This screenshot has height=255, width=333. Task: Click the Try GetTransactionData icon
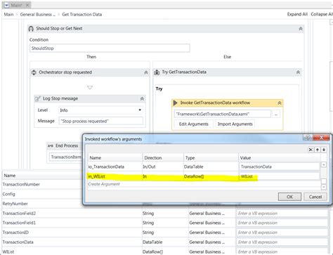[x=157, y=72]
